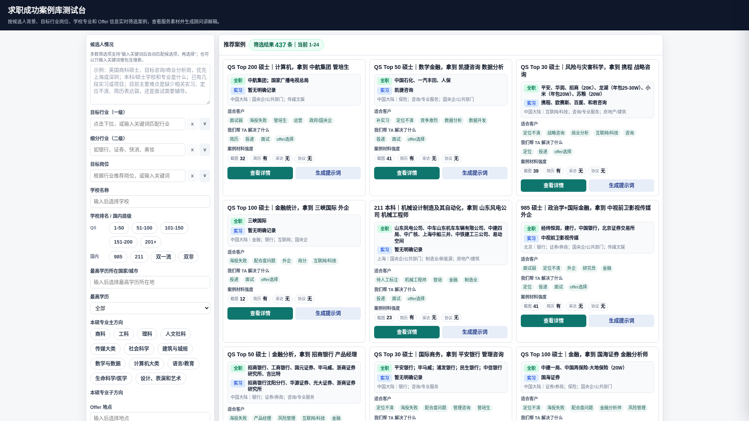
Task: Click the 推荐案例 panel heading
Action: (x=234, y=44)
